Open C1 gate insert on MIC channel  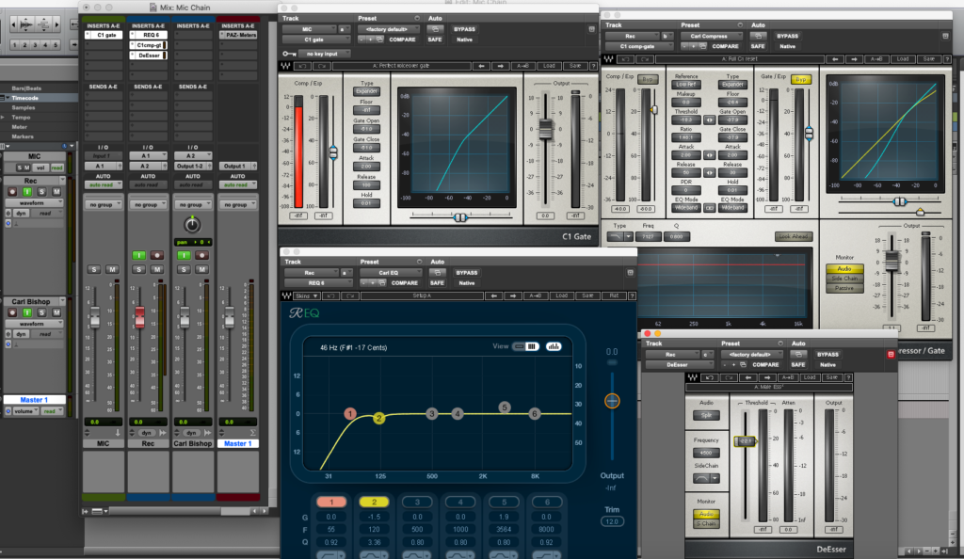(x=104, y=35)
